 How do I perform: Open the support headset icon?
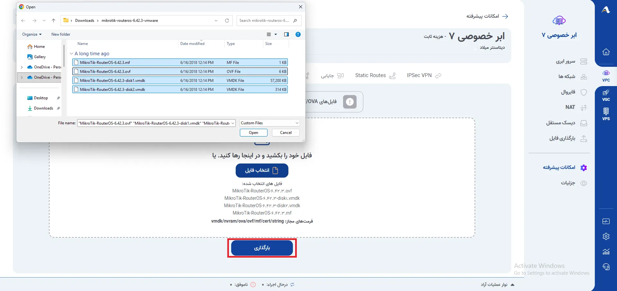[x=606, y=267]
